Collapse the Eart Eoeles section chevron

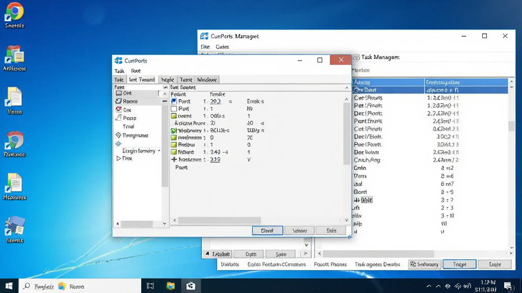(347, 87)
